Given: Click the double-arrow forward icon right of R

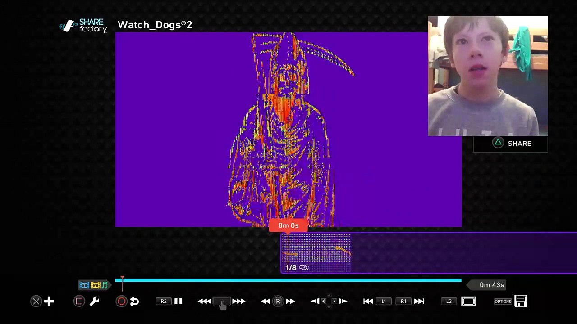Looking at the screenshot, I should [x=290, y=301].
